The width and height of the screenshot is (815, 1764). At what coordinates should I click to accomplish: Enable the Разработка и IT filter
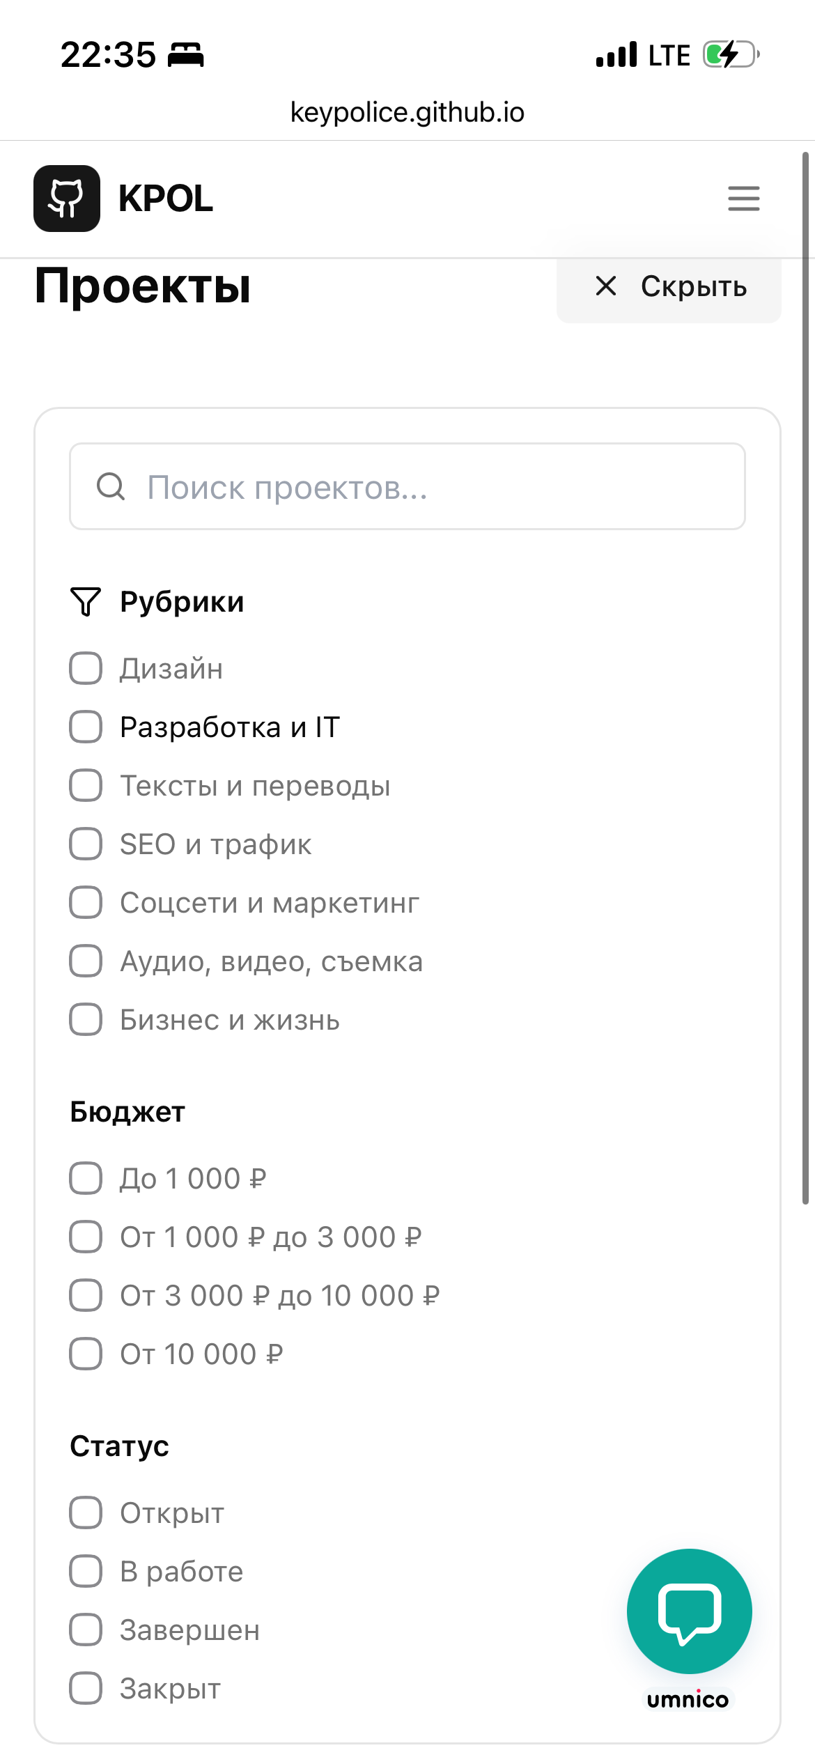[84, 728]
